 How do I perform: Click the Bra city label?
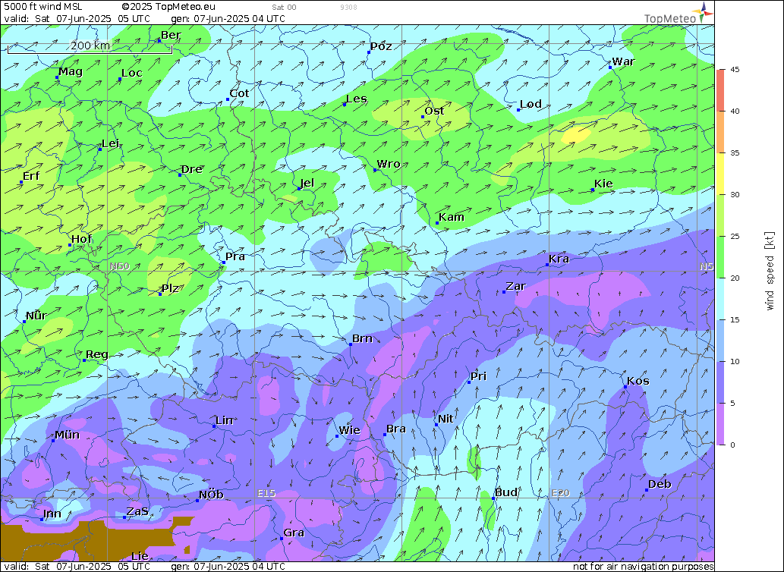pos(396,429)
